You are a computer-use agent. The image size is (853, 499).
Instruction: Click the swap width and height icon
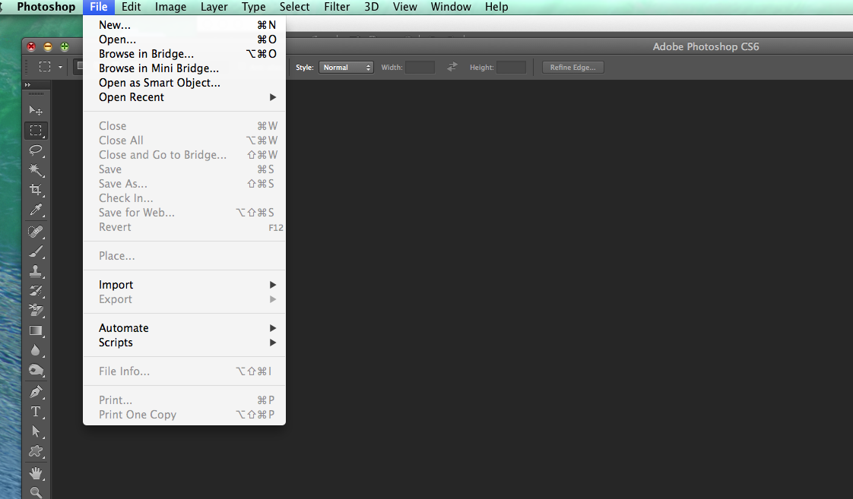tap(452, 67)
